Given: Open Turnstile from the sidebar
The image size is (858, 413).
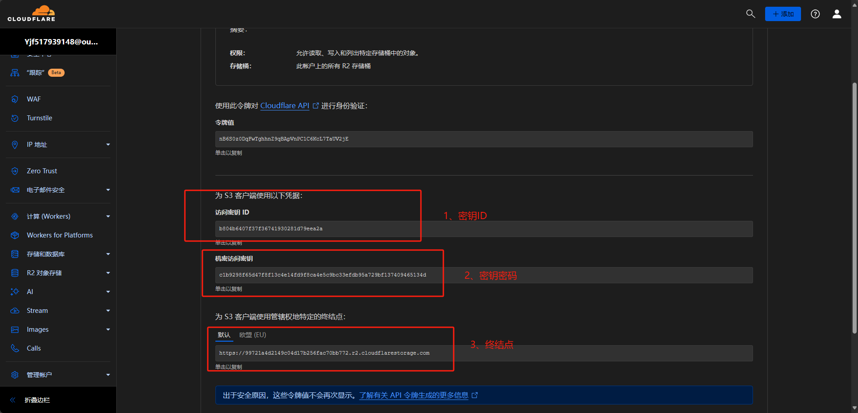Looking at the screenshot, I should pos(39,118).
